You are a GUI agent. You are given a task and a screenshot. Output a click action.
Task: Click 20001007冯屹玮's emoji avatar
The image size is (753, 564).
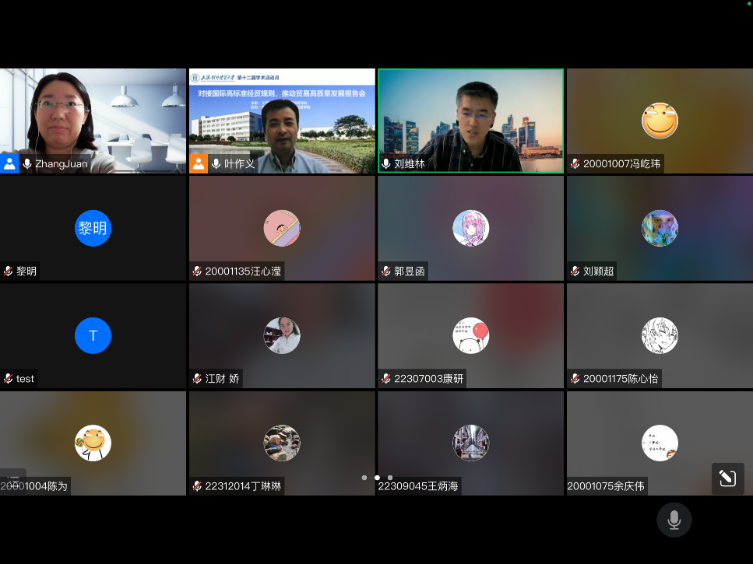(x=660, y=121)
